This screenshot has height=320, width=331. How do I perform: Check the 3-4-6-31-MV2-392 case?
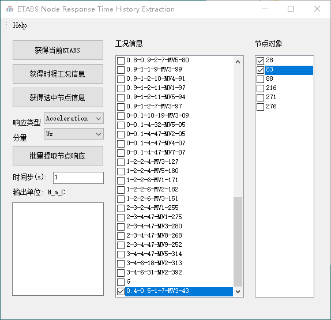[121, 273]
